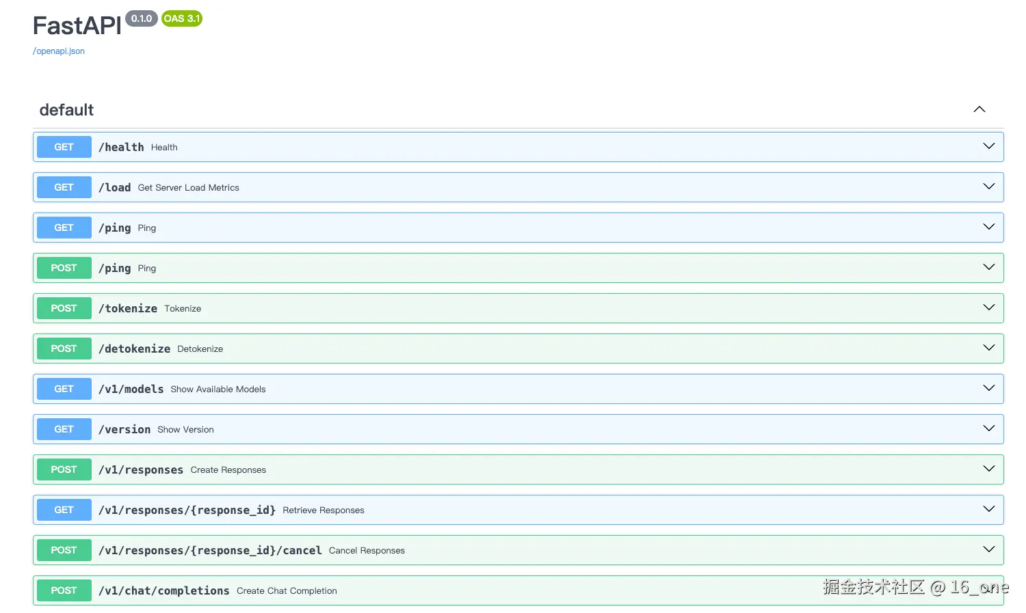
Task: Expand the Retrieve Responses row chevron
Action: (x=989, y=509)
